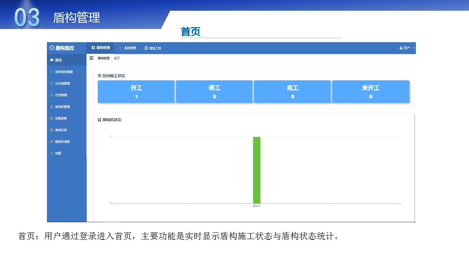The image size is (469, 264).
Task: Click the 离线记录 sidebar icon
Action: point(52,130)
